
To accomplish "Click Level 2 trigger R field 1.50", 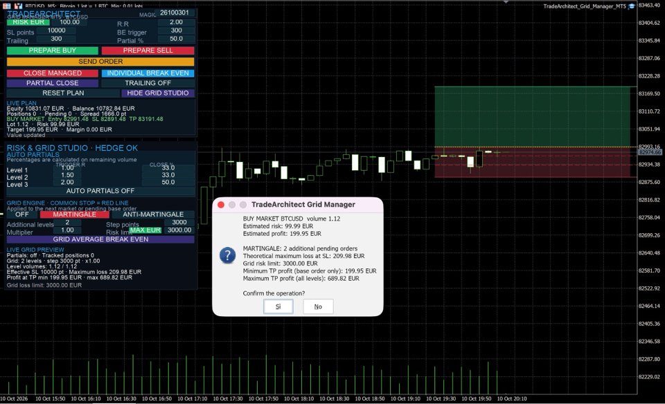I will (x=67, y=175).
